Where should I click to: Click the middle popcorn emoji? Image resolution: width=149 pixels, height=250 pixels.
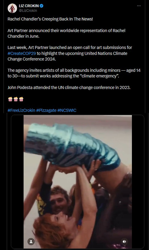16,99
